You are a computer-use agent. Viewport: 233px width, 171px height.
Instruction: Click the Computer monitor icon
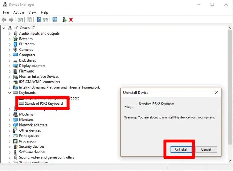click(x=15, y=55)
